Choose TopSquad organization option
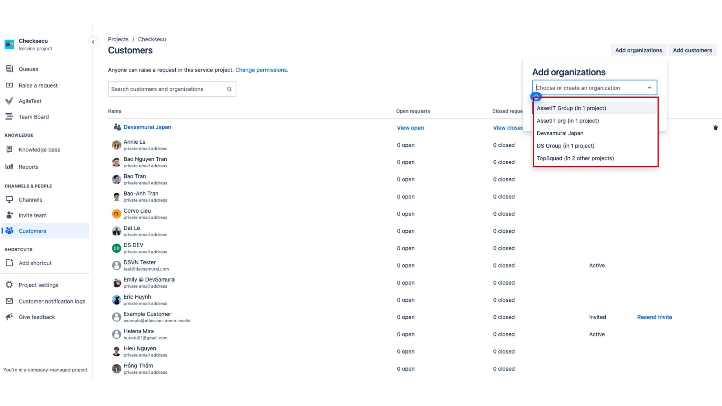The width and height of the screenshot is (722, 406). pyautogui.click(x=575, y=158)
